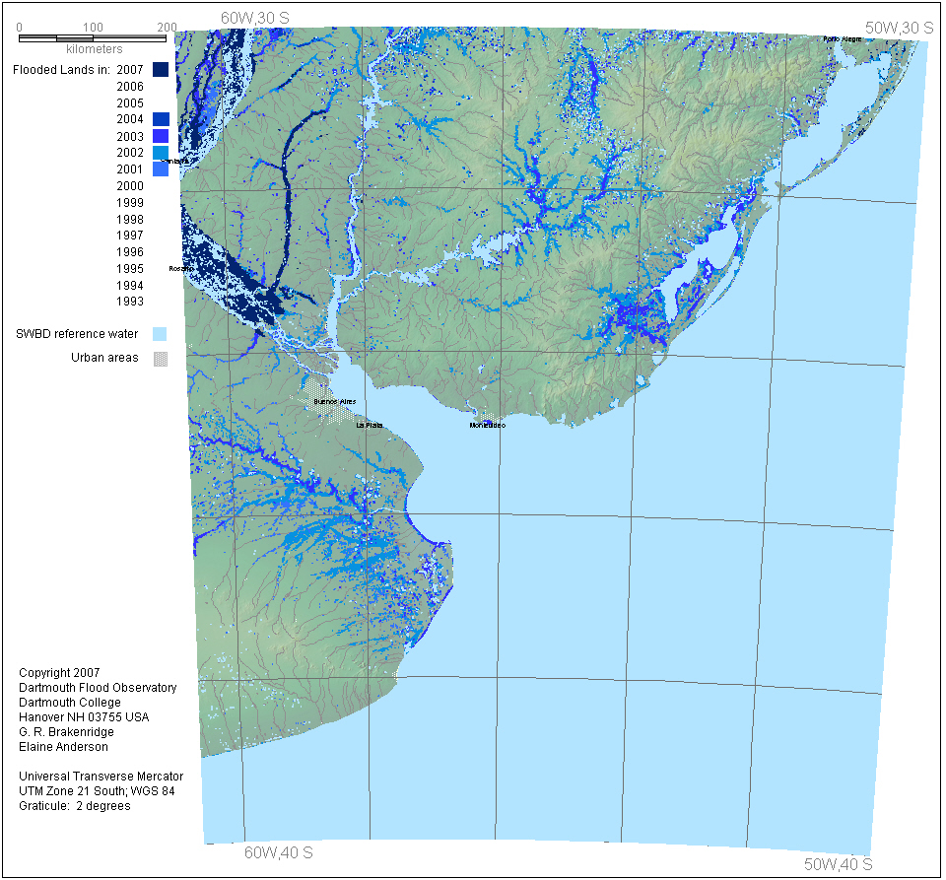This screenshot has width=946, height=880.
Task: Click the 2002 flood color swatch
Action: pyautogui.click(x=160, y=153)
